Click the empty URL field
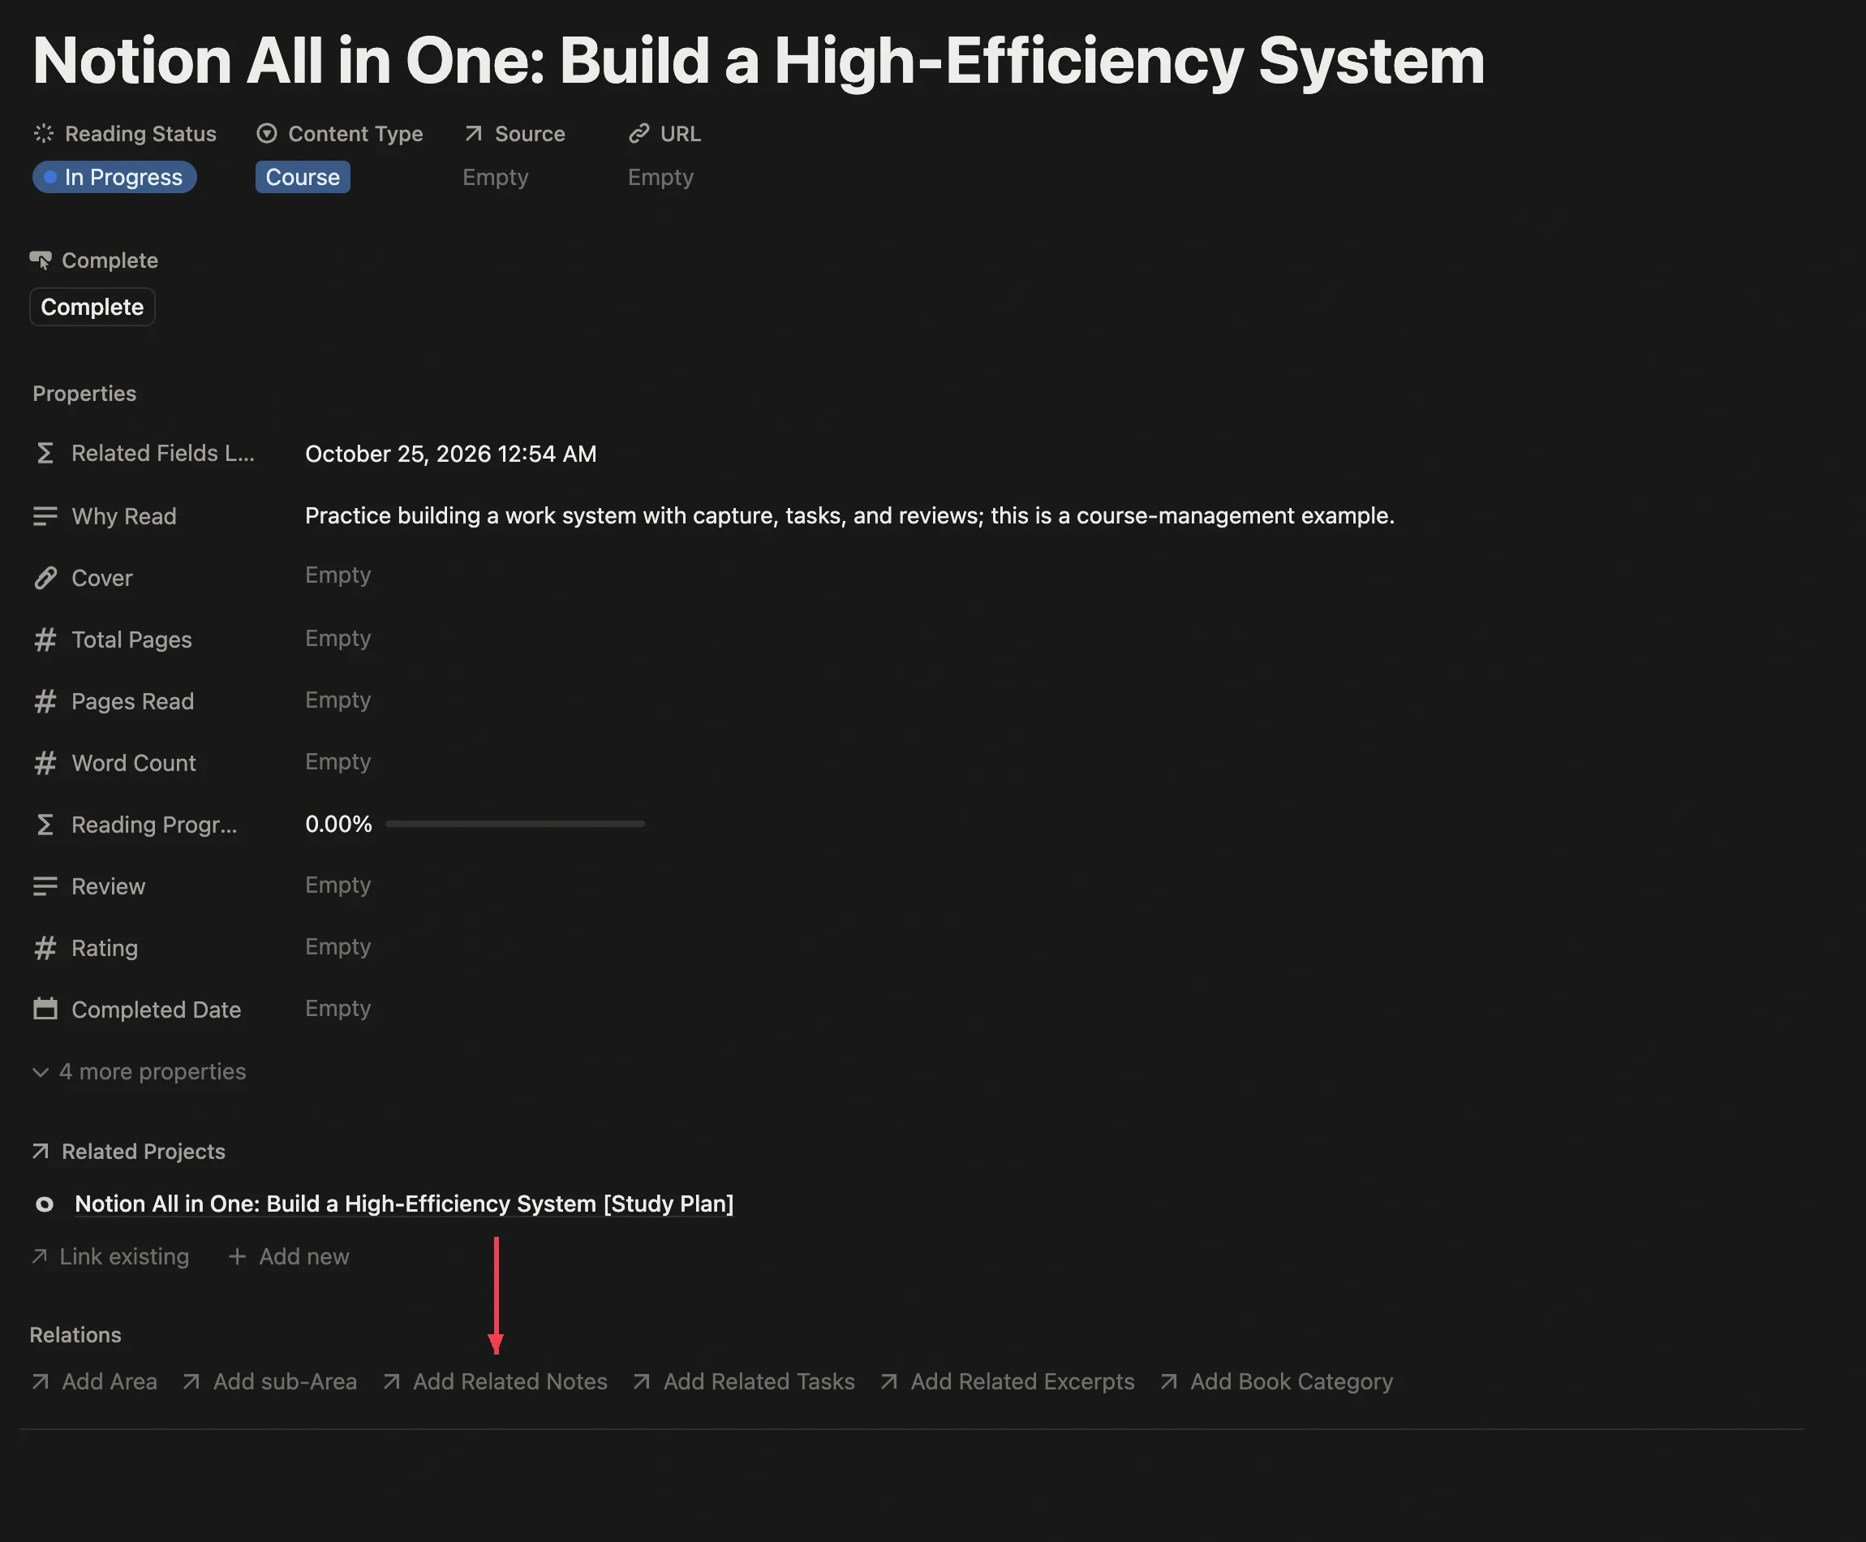The image size is (1866, 1542). tap(660, 177)
